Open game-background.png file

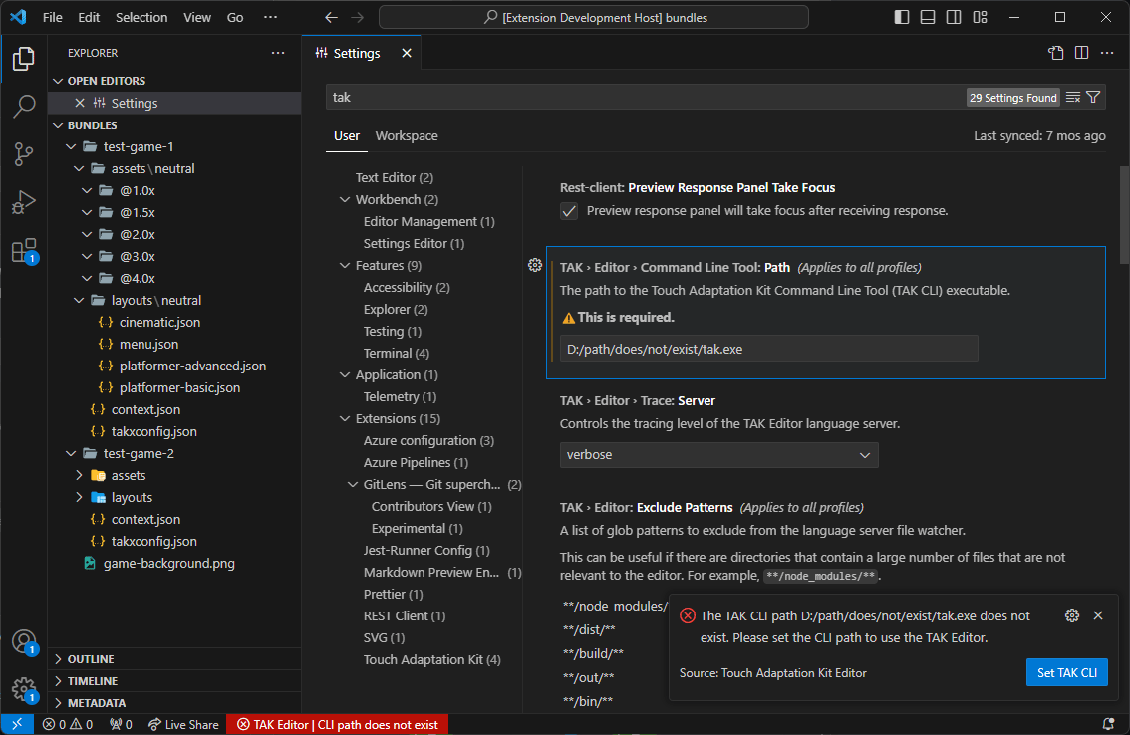[174, 564]
